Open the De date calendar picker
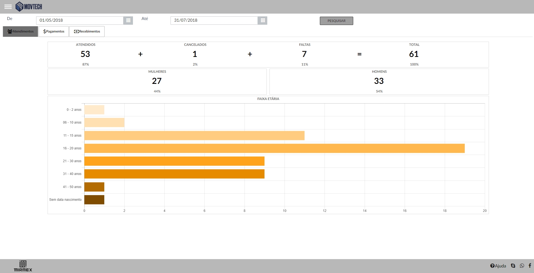The width and height of the screenshot is (534, 273). click(x=128, y=21)
